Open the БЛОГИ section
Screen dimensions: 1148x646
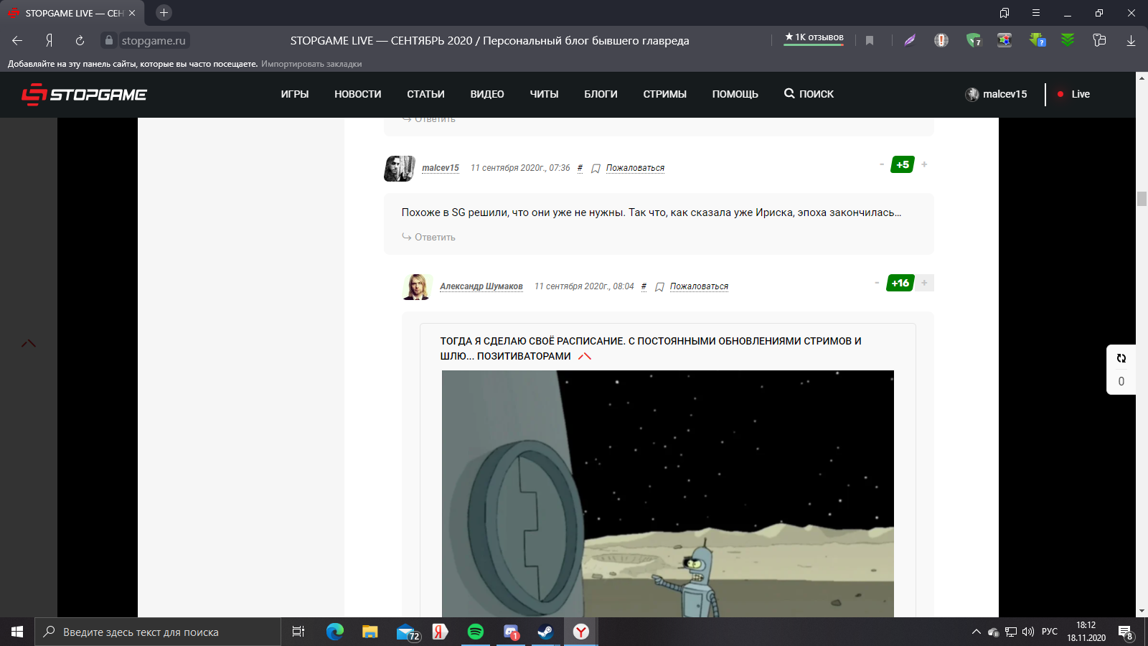tap(601, 94)
